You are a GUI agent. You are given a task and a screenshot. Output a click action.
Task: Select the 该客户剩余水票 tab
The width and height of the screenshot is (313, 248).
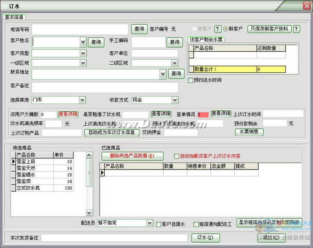206,40
